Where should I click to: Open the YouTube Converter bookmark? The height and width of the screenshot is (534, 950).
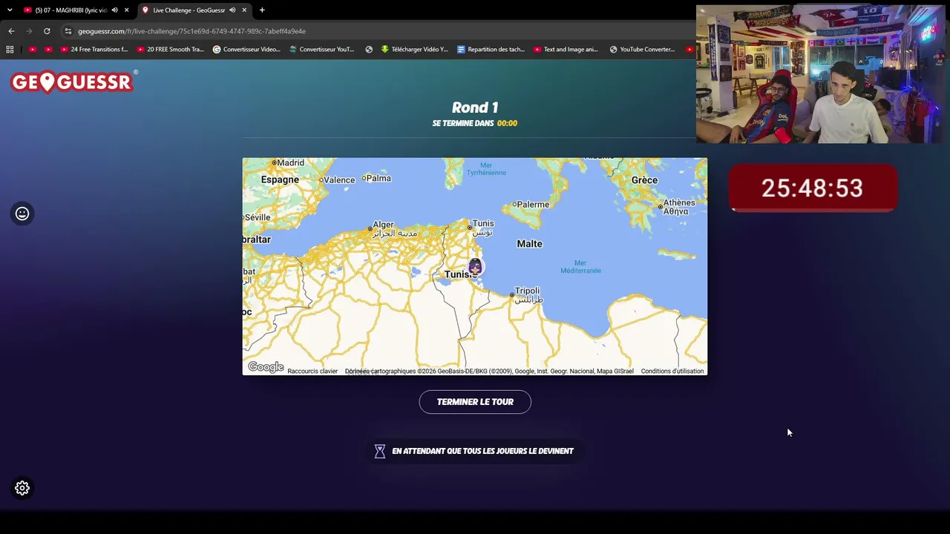click(x=642, y=50)
